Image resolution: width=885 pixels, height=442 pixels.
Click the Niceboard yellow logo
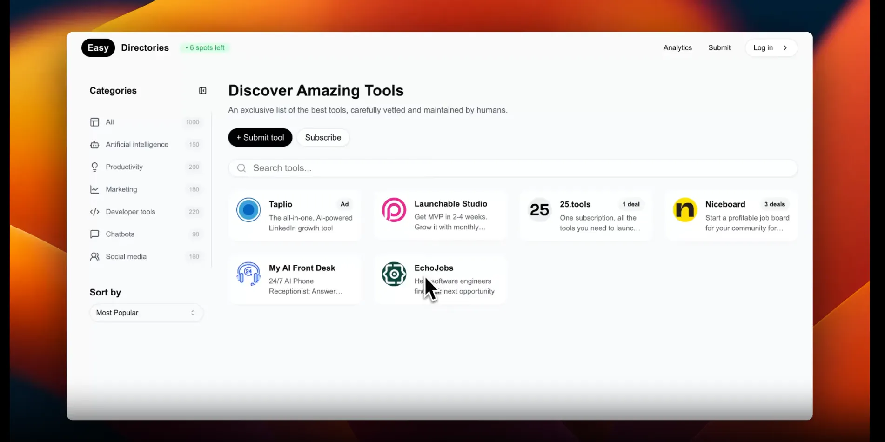(684, 210)
